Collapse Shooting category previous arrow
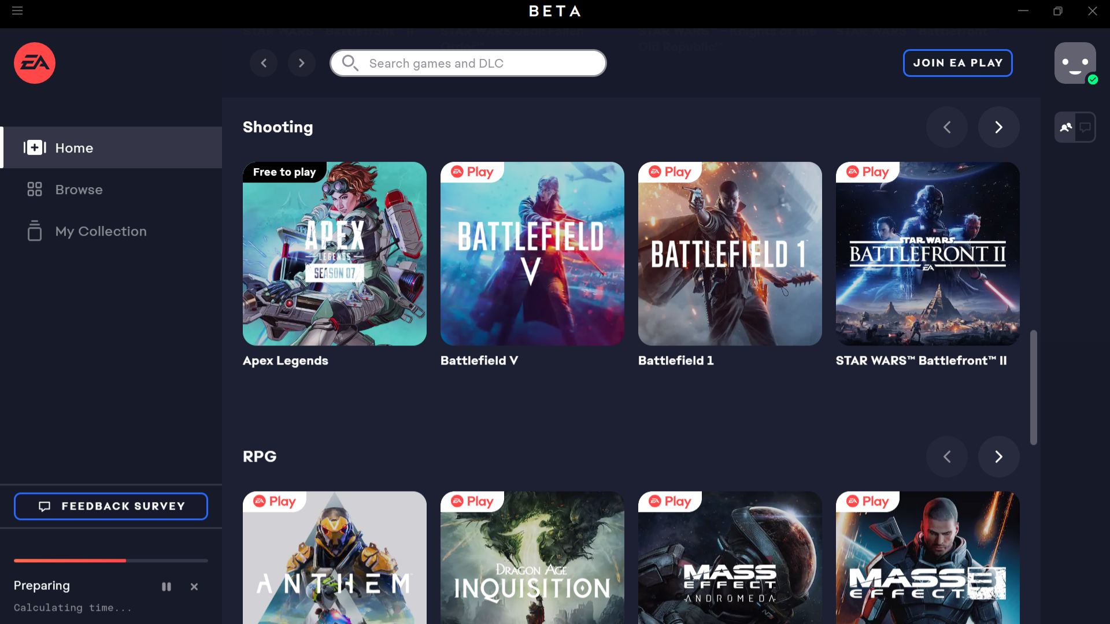 (x=948, y=127)
